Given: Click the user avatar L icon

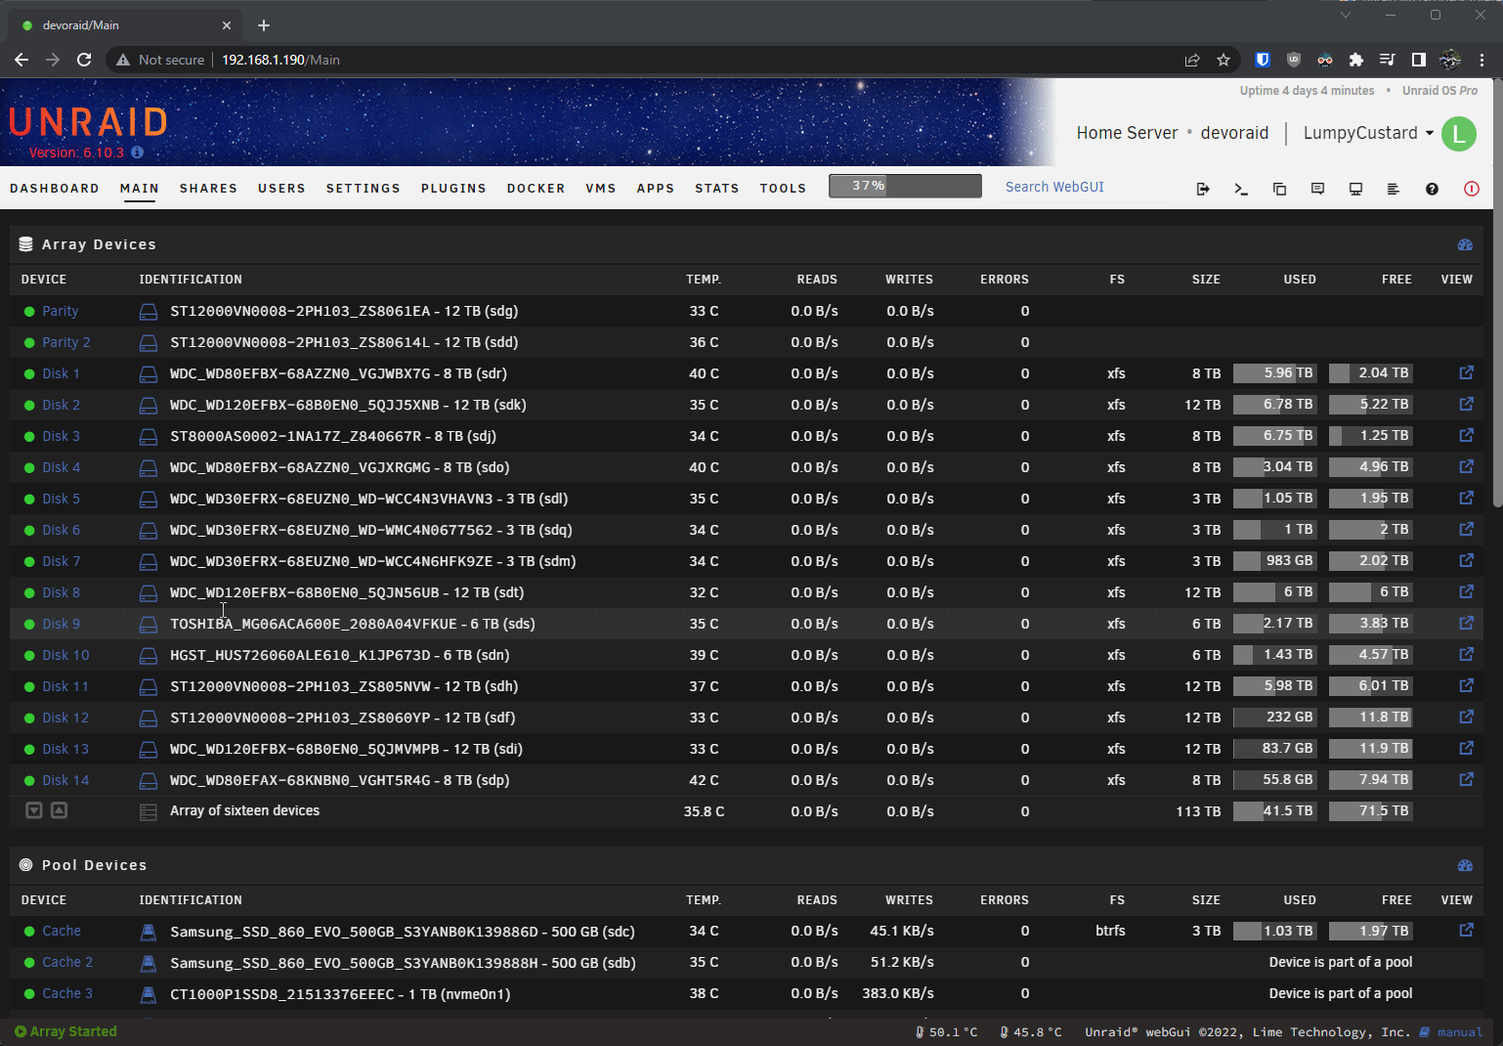Looking at the screenshot, I should pos(1459,134).
